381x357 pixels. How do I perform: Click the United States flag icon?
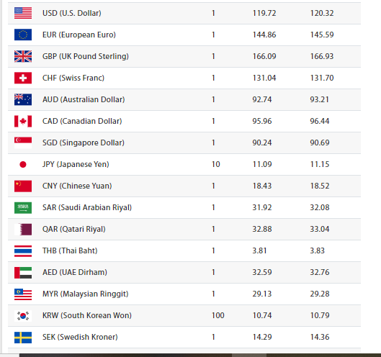pos(23,13)
